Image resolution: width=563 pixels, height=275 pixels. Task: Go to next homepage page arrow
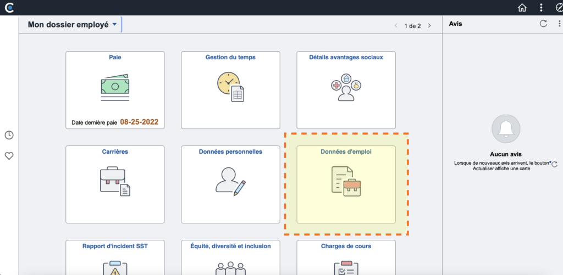click(x=429, y=26)
